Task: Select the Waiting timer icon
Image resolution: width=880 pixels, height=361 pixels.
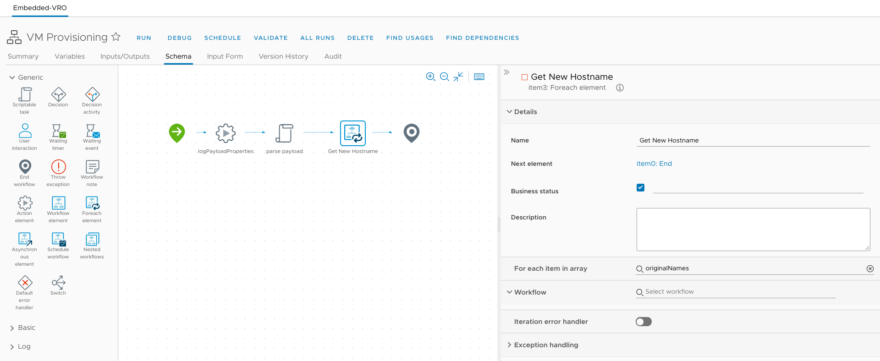Action: pos(58,131)
